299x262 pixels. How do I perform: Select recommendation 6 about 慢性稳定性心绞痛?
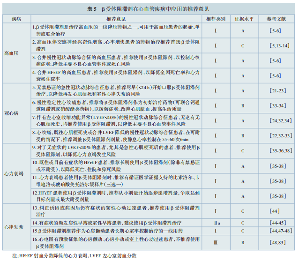116,105
